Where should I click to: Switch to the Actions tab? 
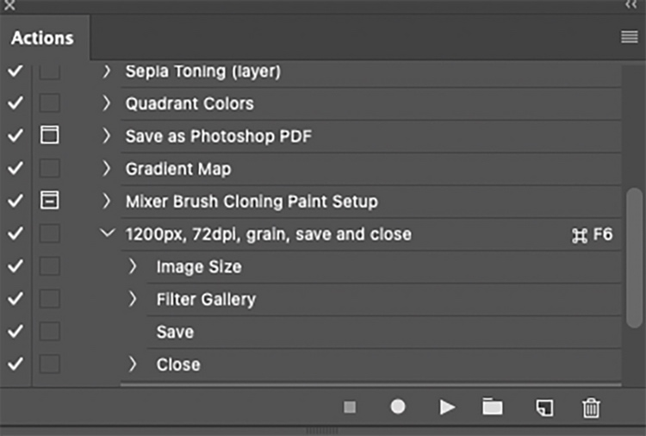point(42,38)
